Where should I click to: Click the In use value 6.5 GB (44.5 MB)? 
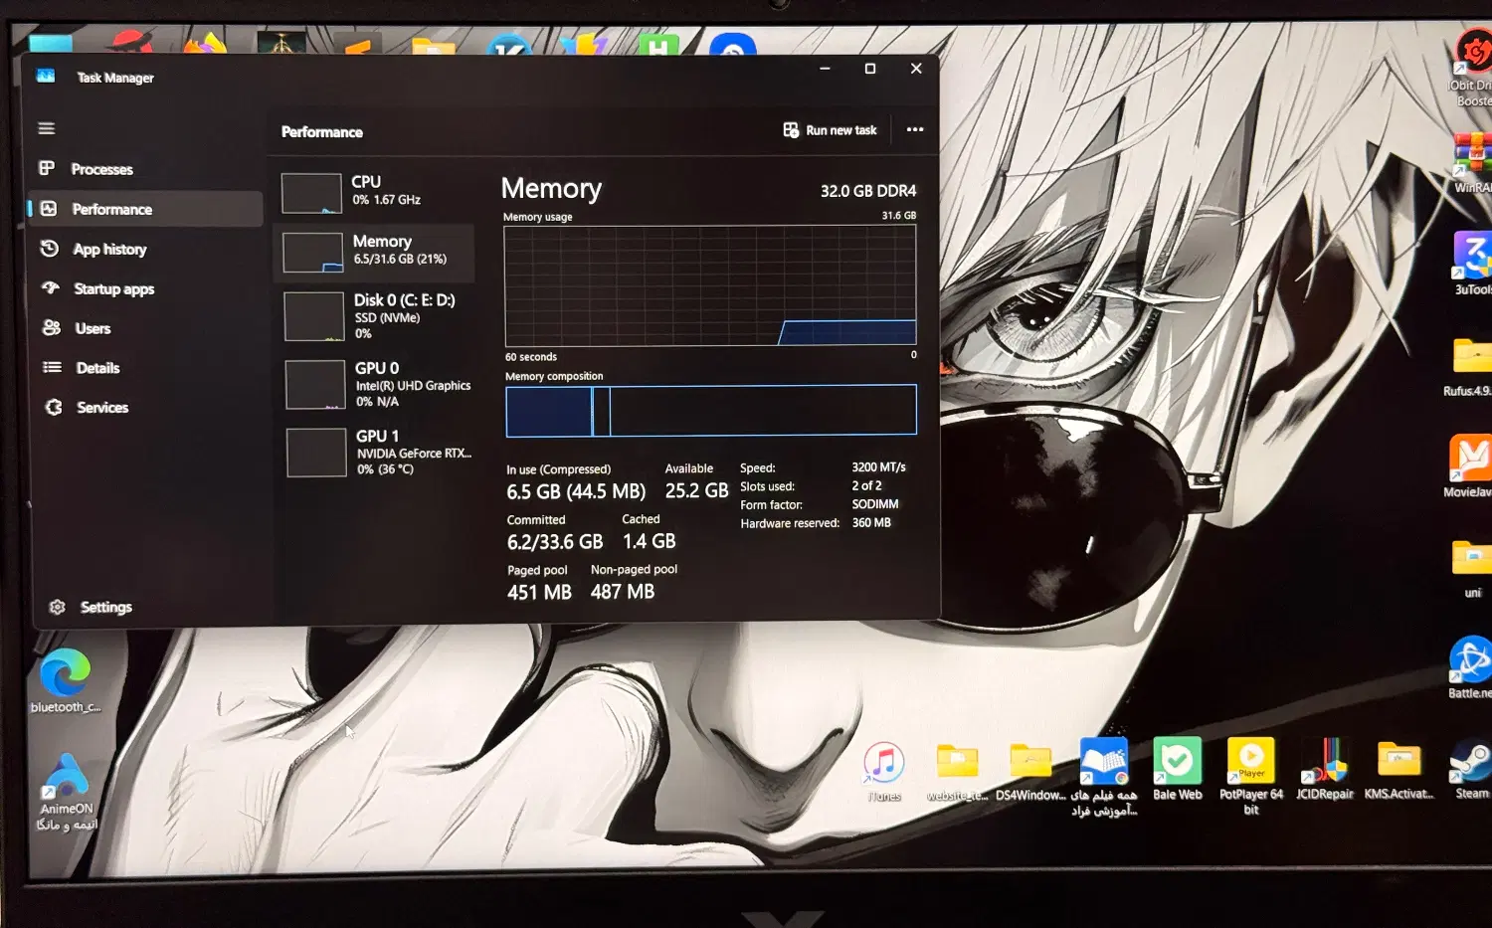[576, 492]
